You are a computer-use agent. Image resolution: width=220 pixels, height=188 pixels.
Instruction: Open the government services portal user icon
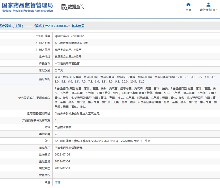click(208, 4)
